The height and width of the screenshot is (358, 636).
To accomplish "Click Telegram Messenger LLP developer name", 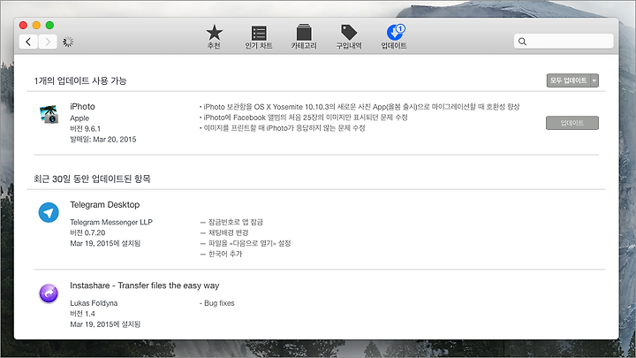I will pyautogui.click(x=111, y=222).
